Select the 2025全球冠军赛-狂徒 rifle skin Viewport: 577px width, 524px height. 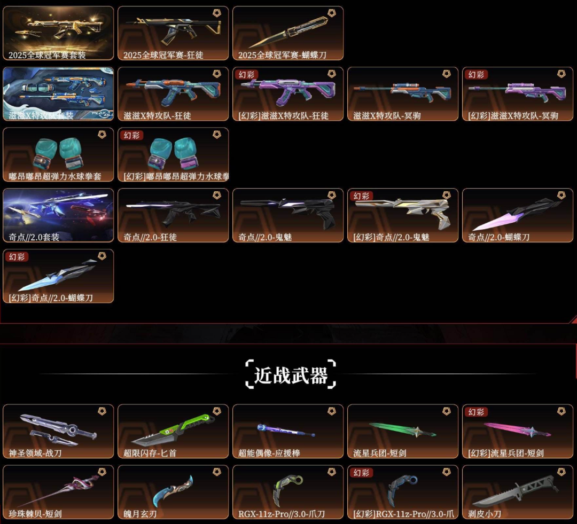pyautogui.click(x=173, y=33)
